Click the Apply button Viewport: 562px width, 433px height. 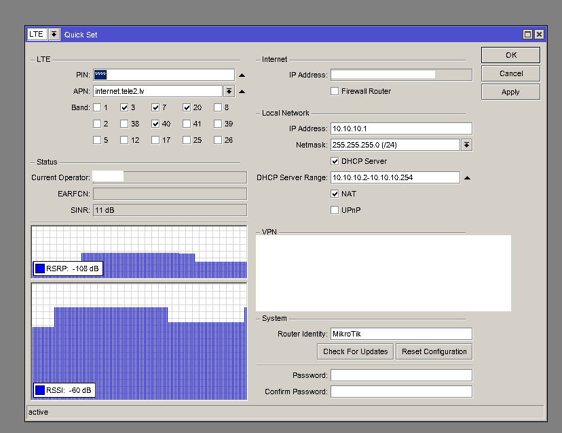coord(510,92)
